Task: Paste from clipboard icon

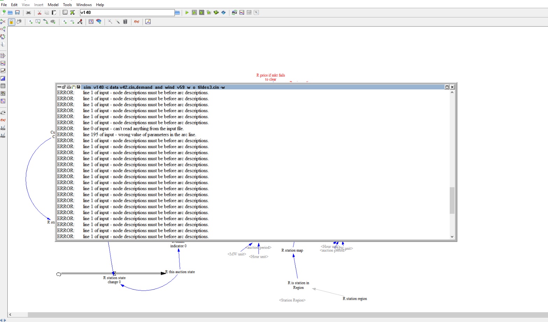Action: pyautogui.click(x=54, y=13)
